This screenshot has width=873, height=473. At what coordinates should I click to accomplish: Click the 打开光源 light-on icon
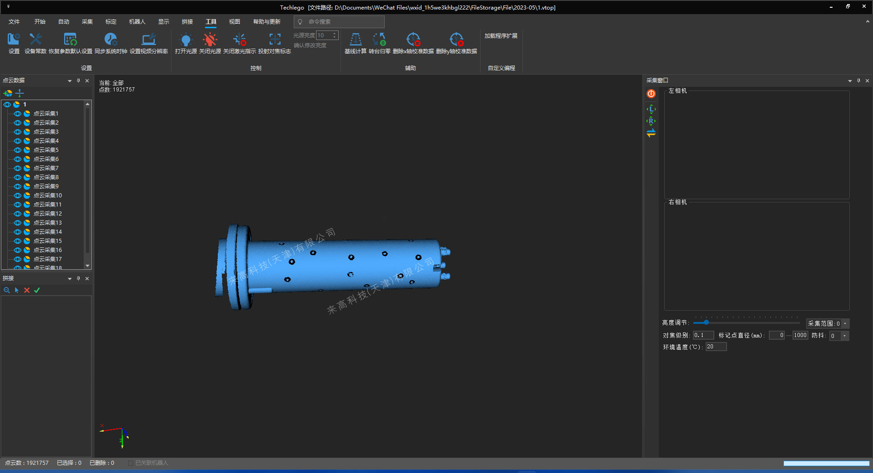[x=186, y=40]
